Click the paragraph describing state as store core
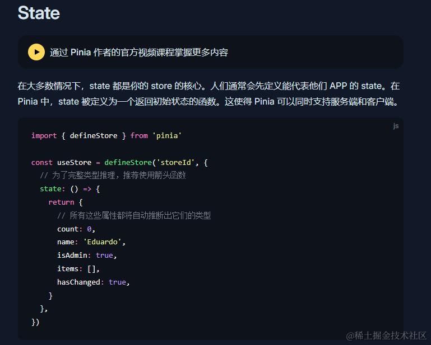This screenshot has width=431, height=345. click(208, 94)
